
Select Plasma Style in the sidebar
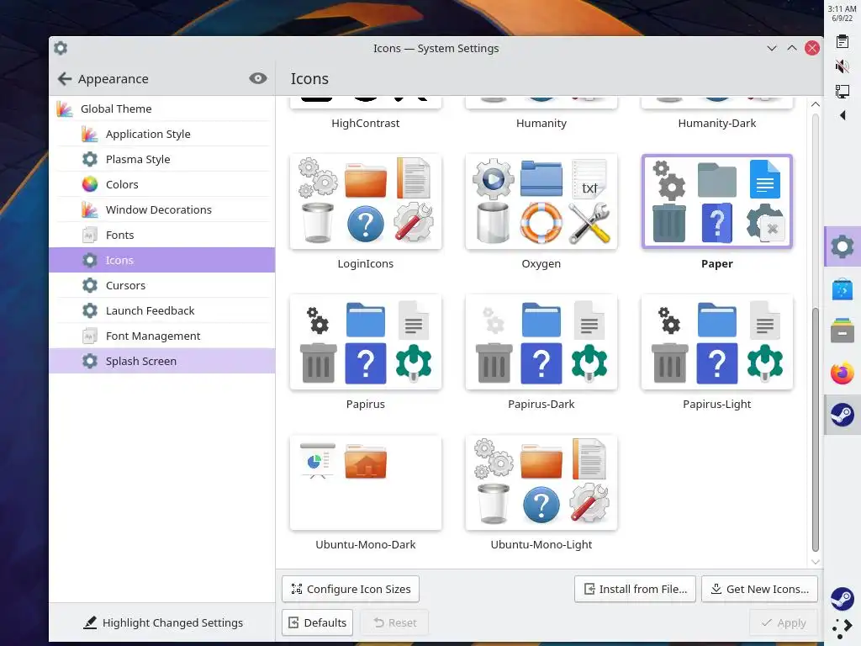[x=162, y=159]
